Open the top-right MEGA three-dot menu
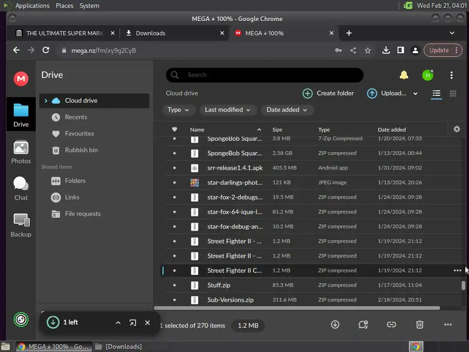This screenshot has height=352, width=469. (x=451, y=75)
